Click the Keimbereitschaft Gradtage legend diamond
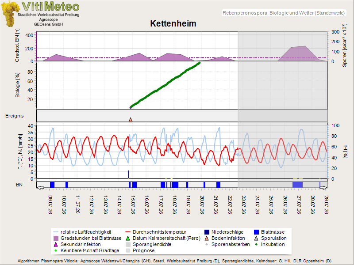Image resolution: width=354 pixels, height=265 pixels. coord(56,250)
